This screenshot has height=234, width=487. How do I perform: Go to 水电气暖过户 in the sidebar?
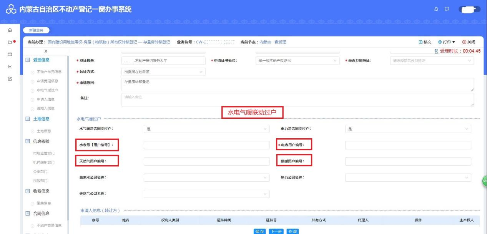pos(47,90)
